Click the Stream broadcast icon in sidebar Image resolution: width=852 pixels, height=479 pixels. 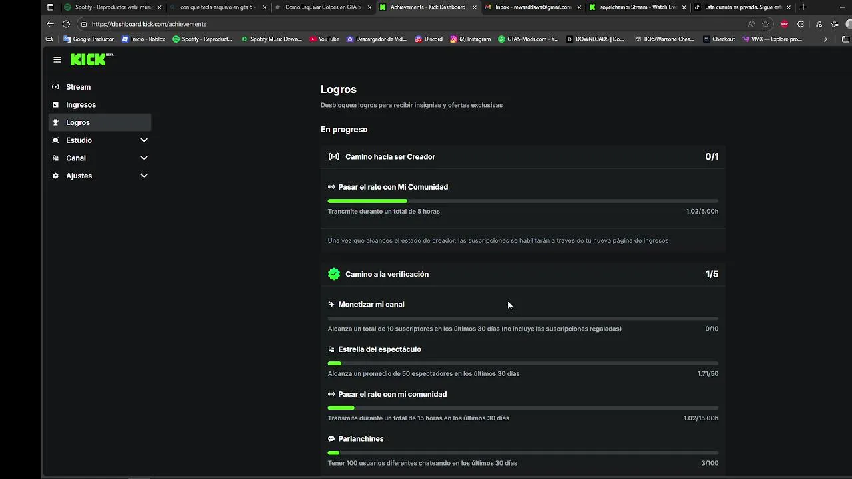[x=55, y=87]
